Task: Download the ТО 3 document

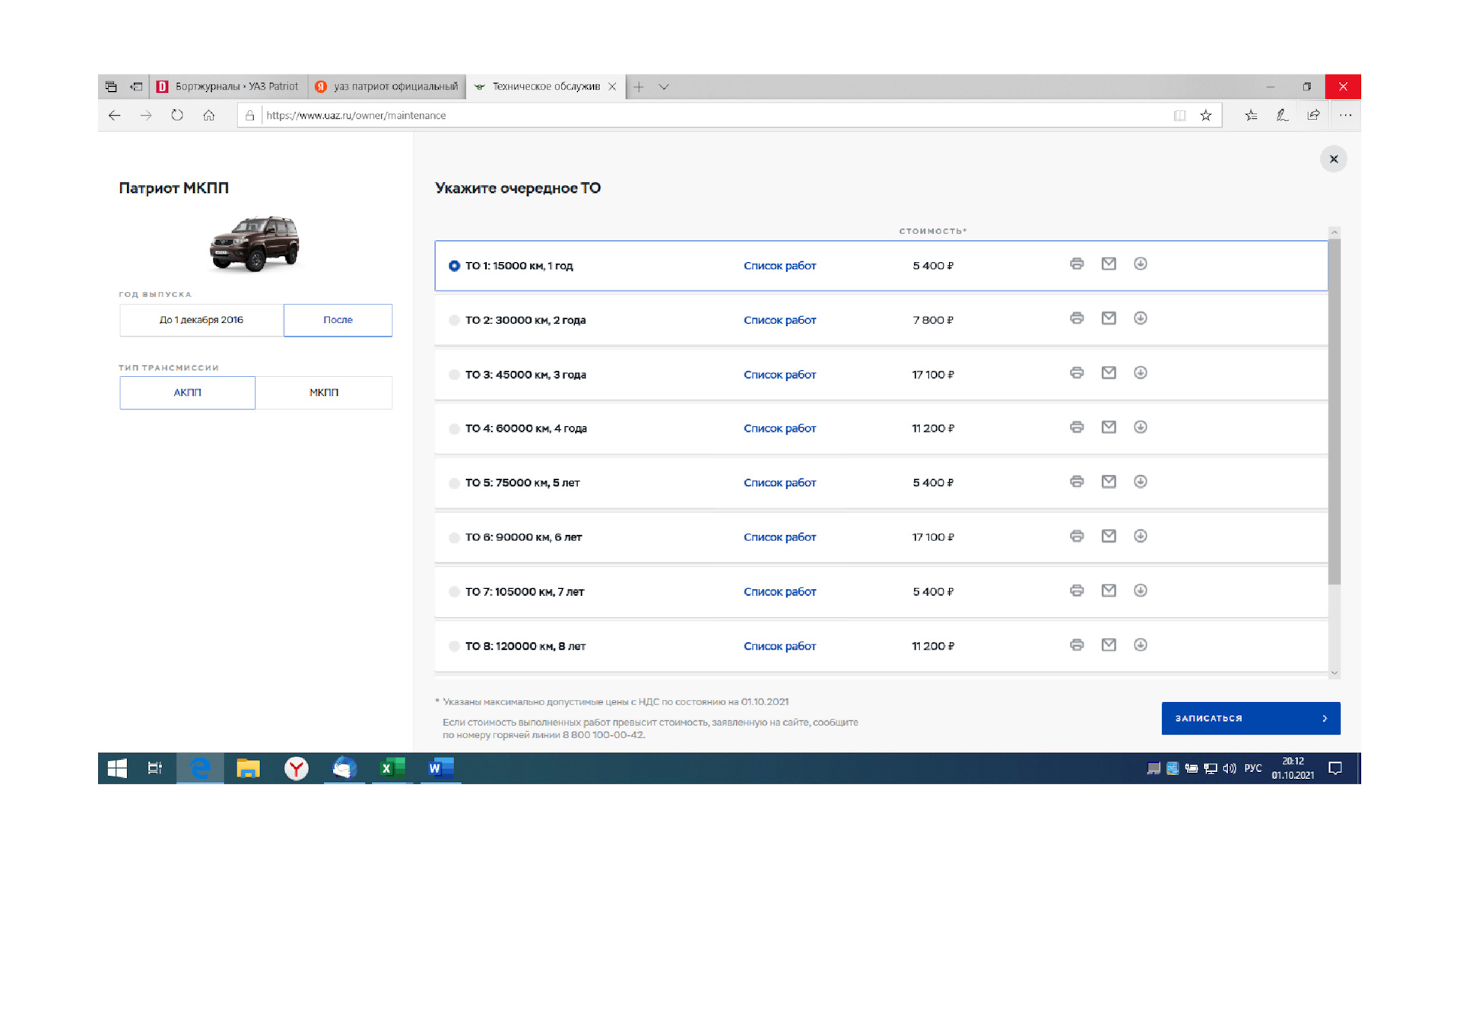Action: (1141, 373)
